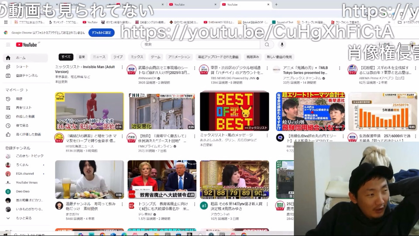
Task: Select the ライブ filter chip
Action: (x=118, y=57)
